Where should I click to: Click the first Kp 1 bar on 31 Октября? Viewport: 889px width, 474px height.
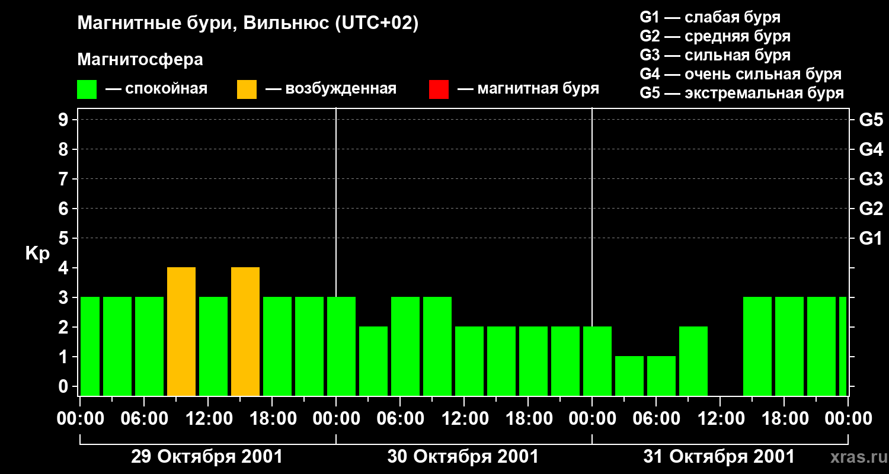click(629, 376)
